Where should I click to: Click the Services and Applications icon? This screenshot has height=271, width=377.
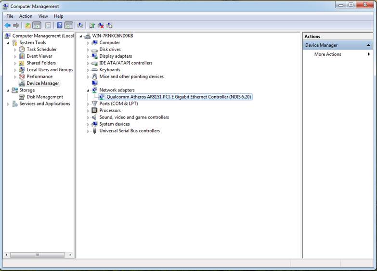click(14, 103)
